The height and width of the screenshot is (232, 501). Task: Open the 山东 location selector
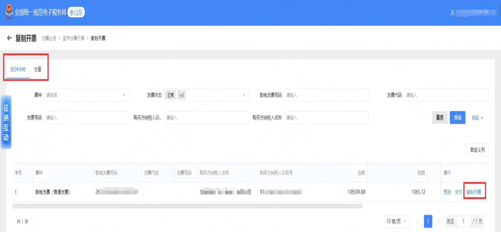pos(77,13)
